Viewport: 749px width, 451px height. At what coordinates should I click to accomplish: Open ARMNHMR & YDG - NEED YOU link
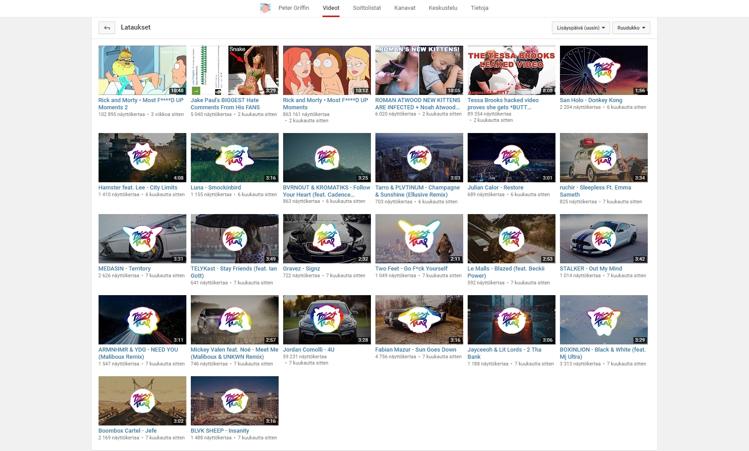click(138, 353)
